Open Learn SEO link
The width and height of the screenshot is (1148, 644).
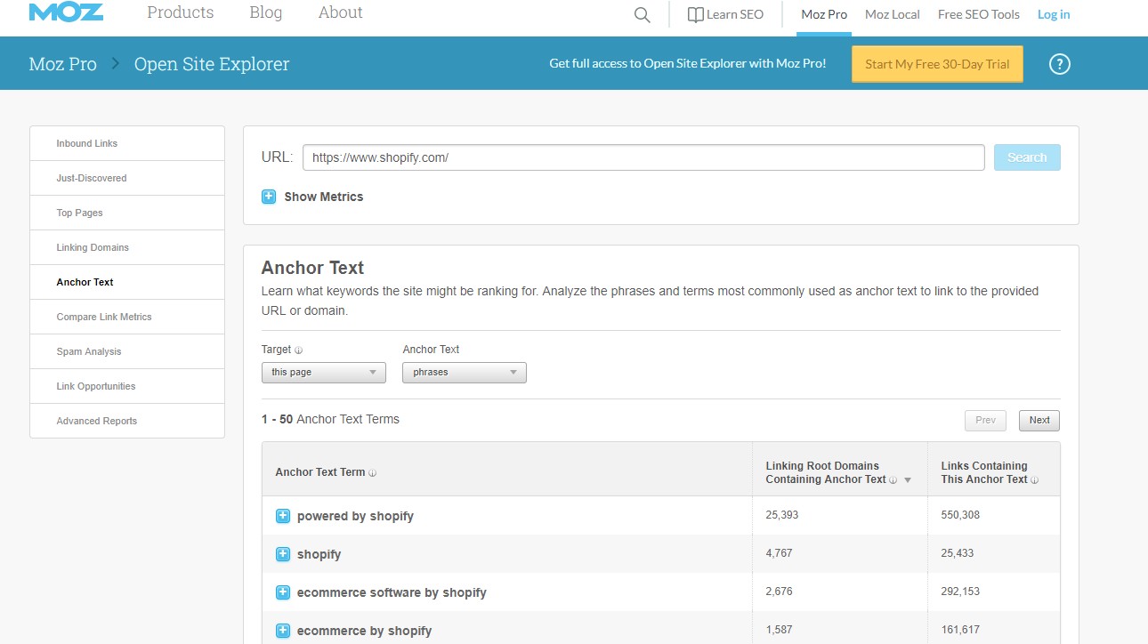click(x=725, y=14)
